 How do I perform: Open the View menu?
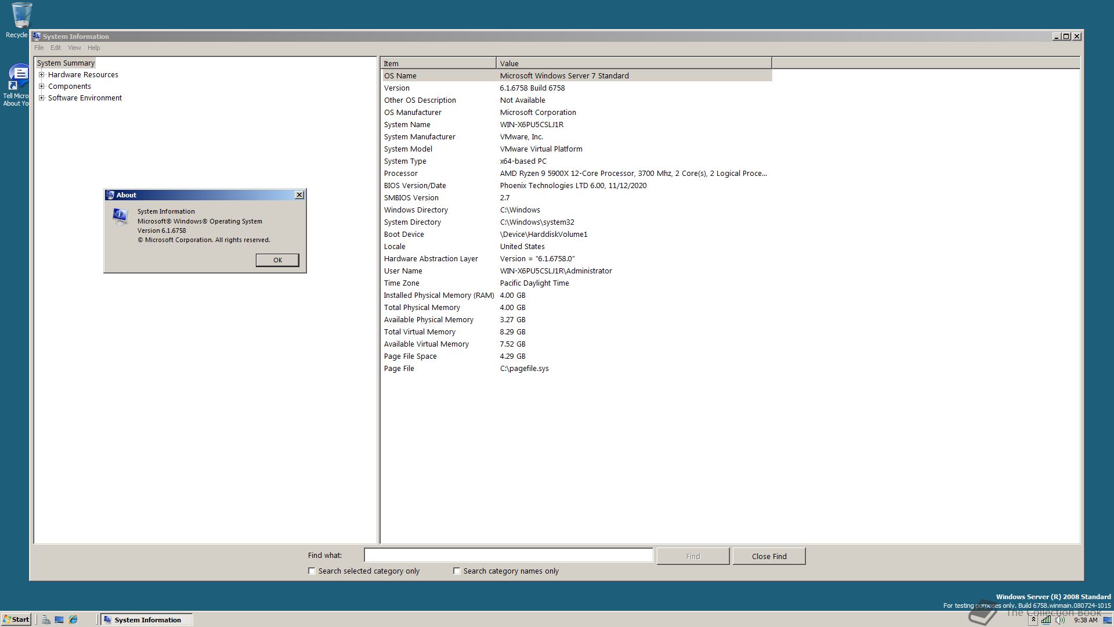pyautogui.click(x=74, y=48)
